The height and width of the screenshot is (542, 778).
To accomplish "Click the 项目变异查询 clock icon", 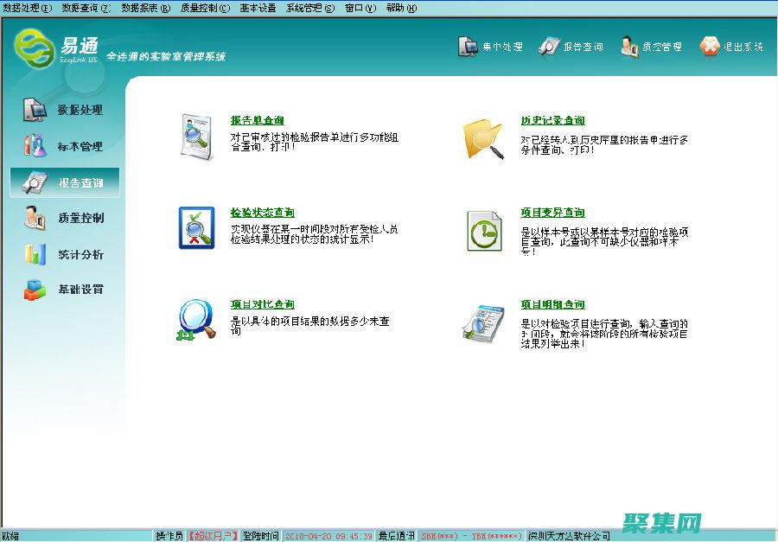I will click(483, 231).
